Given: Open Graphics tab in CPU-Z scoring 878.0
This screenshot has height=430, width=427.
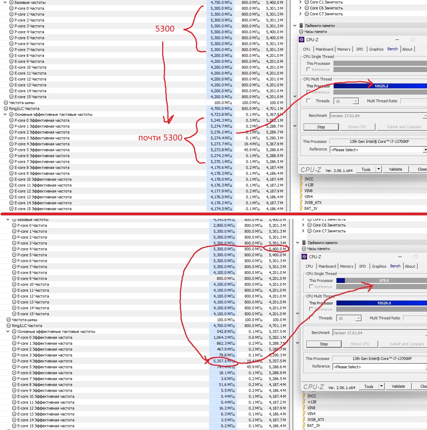Looking at the screenshot, I should tap(379, 266).
